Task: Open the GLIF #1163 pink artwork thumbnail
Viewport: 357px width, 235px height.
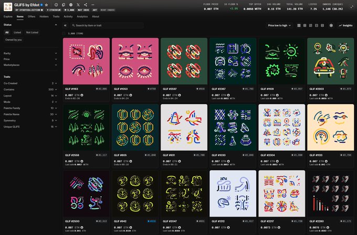Action: point(86,61)
